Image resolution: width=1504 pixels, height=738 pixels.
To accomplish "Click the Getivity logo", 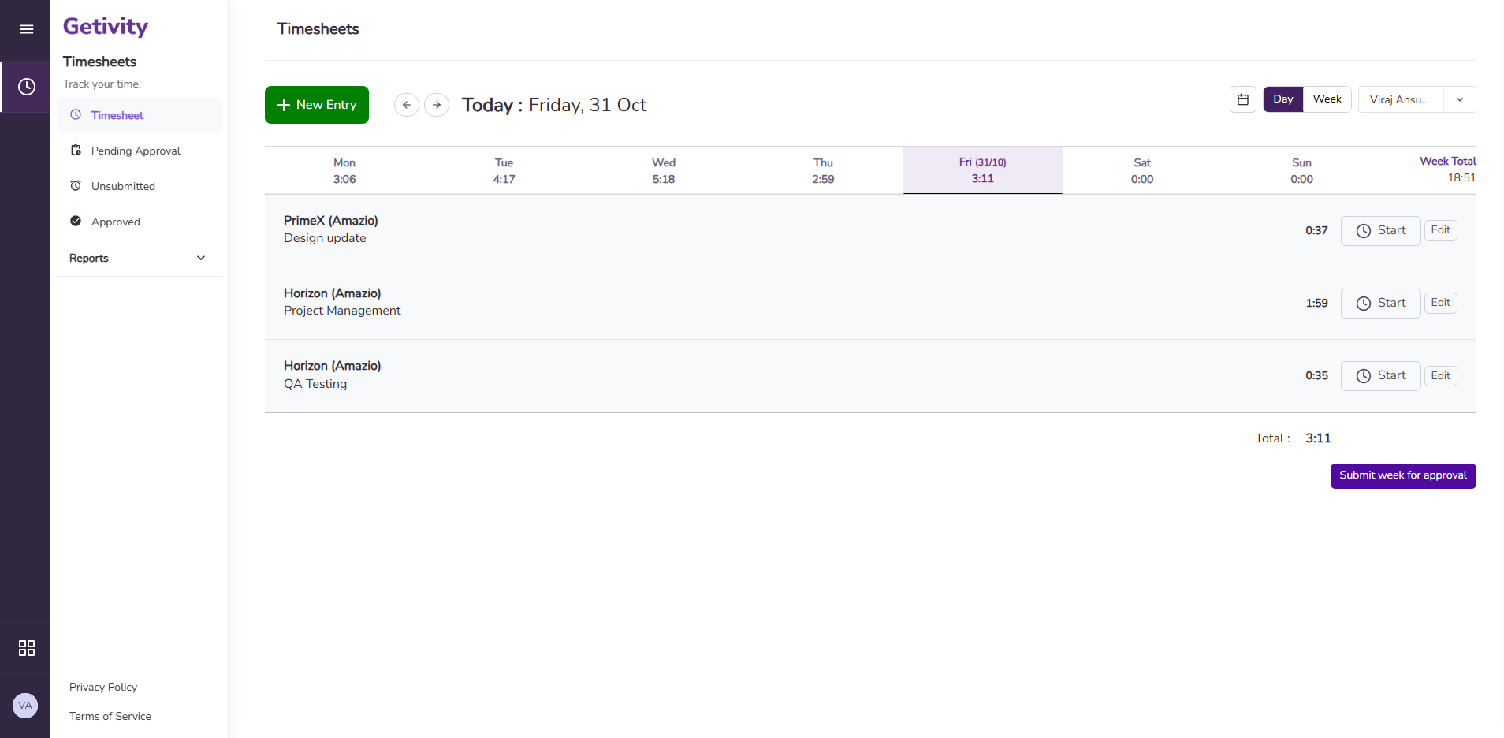I will point(106,27).
